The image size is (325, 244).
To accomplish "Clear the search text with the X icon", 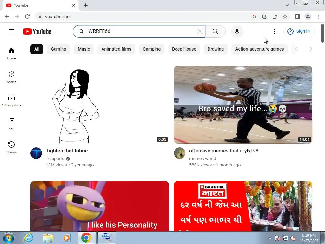I will (x=200, y=31).
